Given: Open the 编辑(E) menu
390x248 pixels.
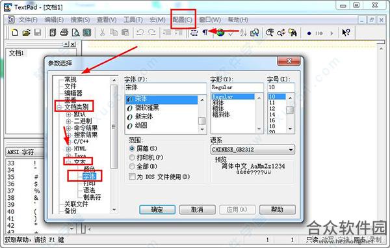Looking at the screenshot, I should click(x=54, y=20).
